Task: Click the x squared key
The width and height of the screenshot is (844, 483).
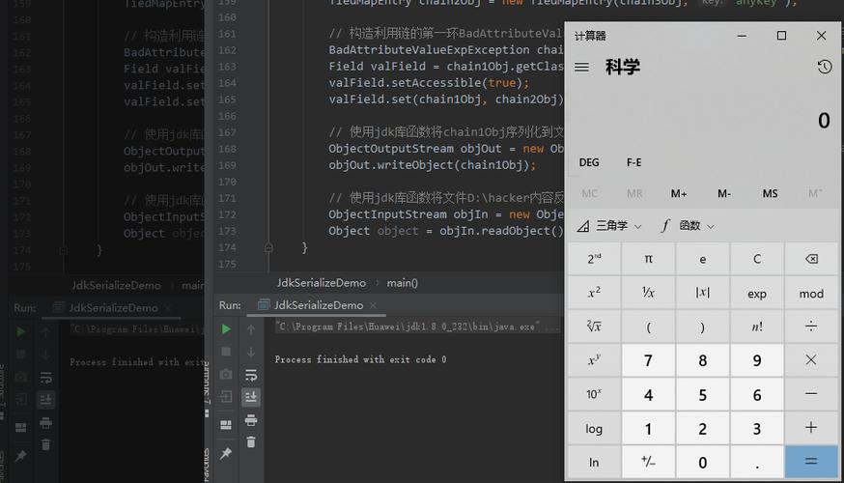Action: [x=594, y=293]
